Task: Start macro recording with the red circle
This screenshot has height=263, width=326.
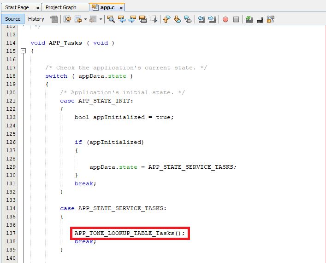Action: [x=225, y=19]
